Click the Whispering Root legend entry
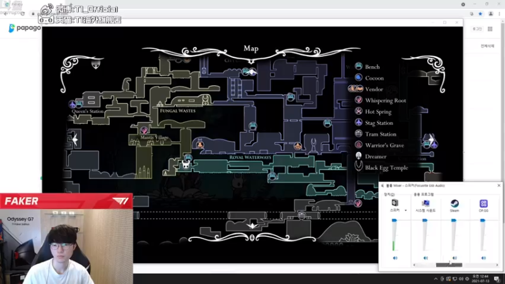 [x=381, y=100]
